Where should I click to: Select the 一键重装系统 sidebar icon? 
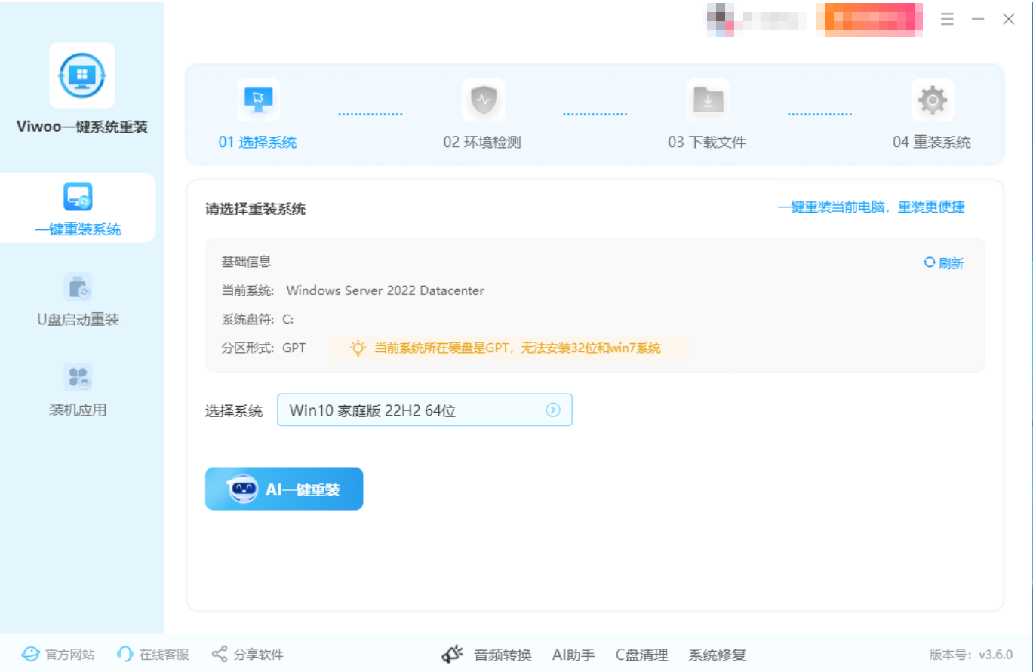pos(78,197)
